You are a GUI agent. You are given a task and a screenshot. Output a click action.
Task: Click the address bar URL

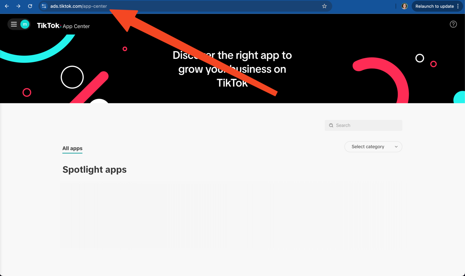[78, 6]
